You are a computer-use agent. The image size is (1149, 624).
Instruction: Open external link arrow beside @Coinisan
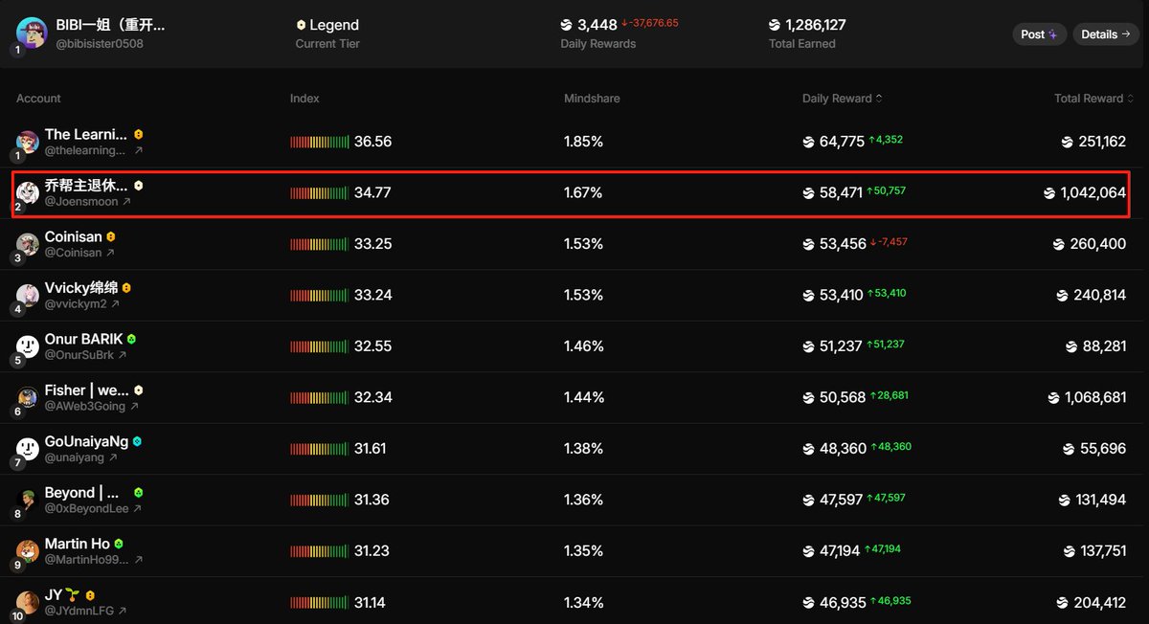coord(110,253)
